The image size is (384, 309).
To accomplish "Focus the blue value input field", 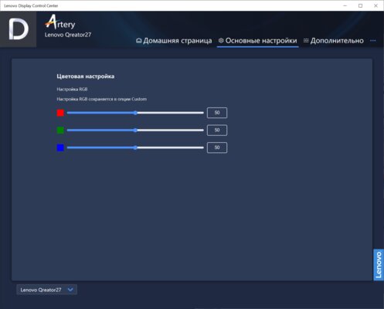I will pyautogui.click(x=217, y=148).
